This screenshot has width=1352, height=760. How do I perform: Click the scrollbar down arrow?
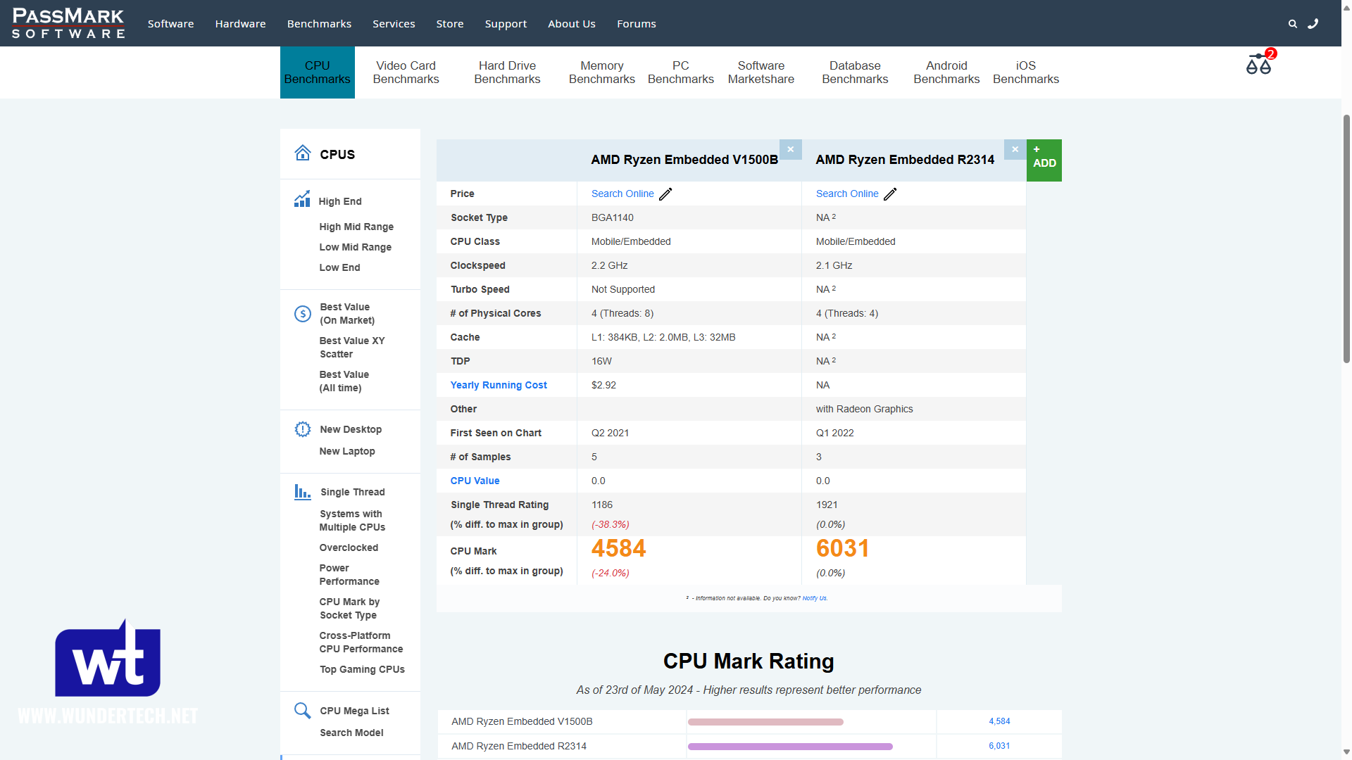click(x=1346, y=753)
